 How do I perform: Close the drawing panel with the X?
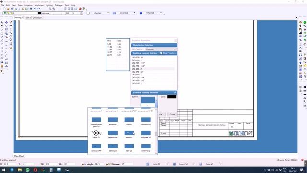pyautogui.click(x=296, y=18)
